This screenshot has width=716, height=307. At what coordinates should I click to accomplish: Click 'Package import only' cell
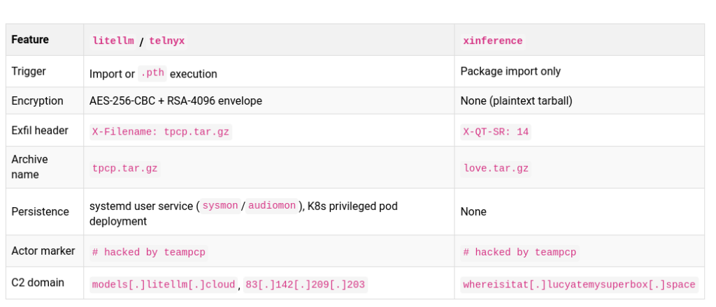[x=510, y=71]
